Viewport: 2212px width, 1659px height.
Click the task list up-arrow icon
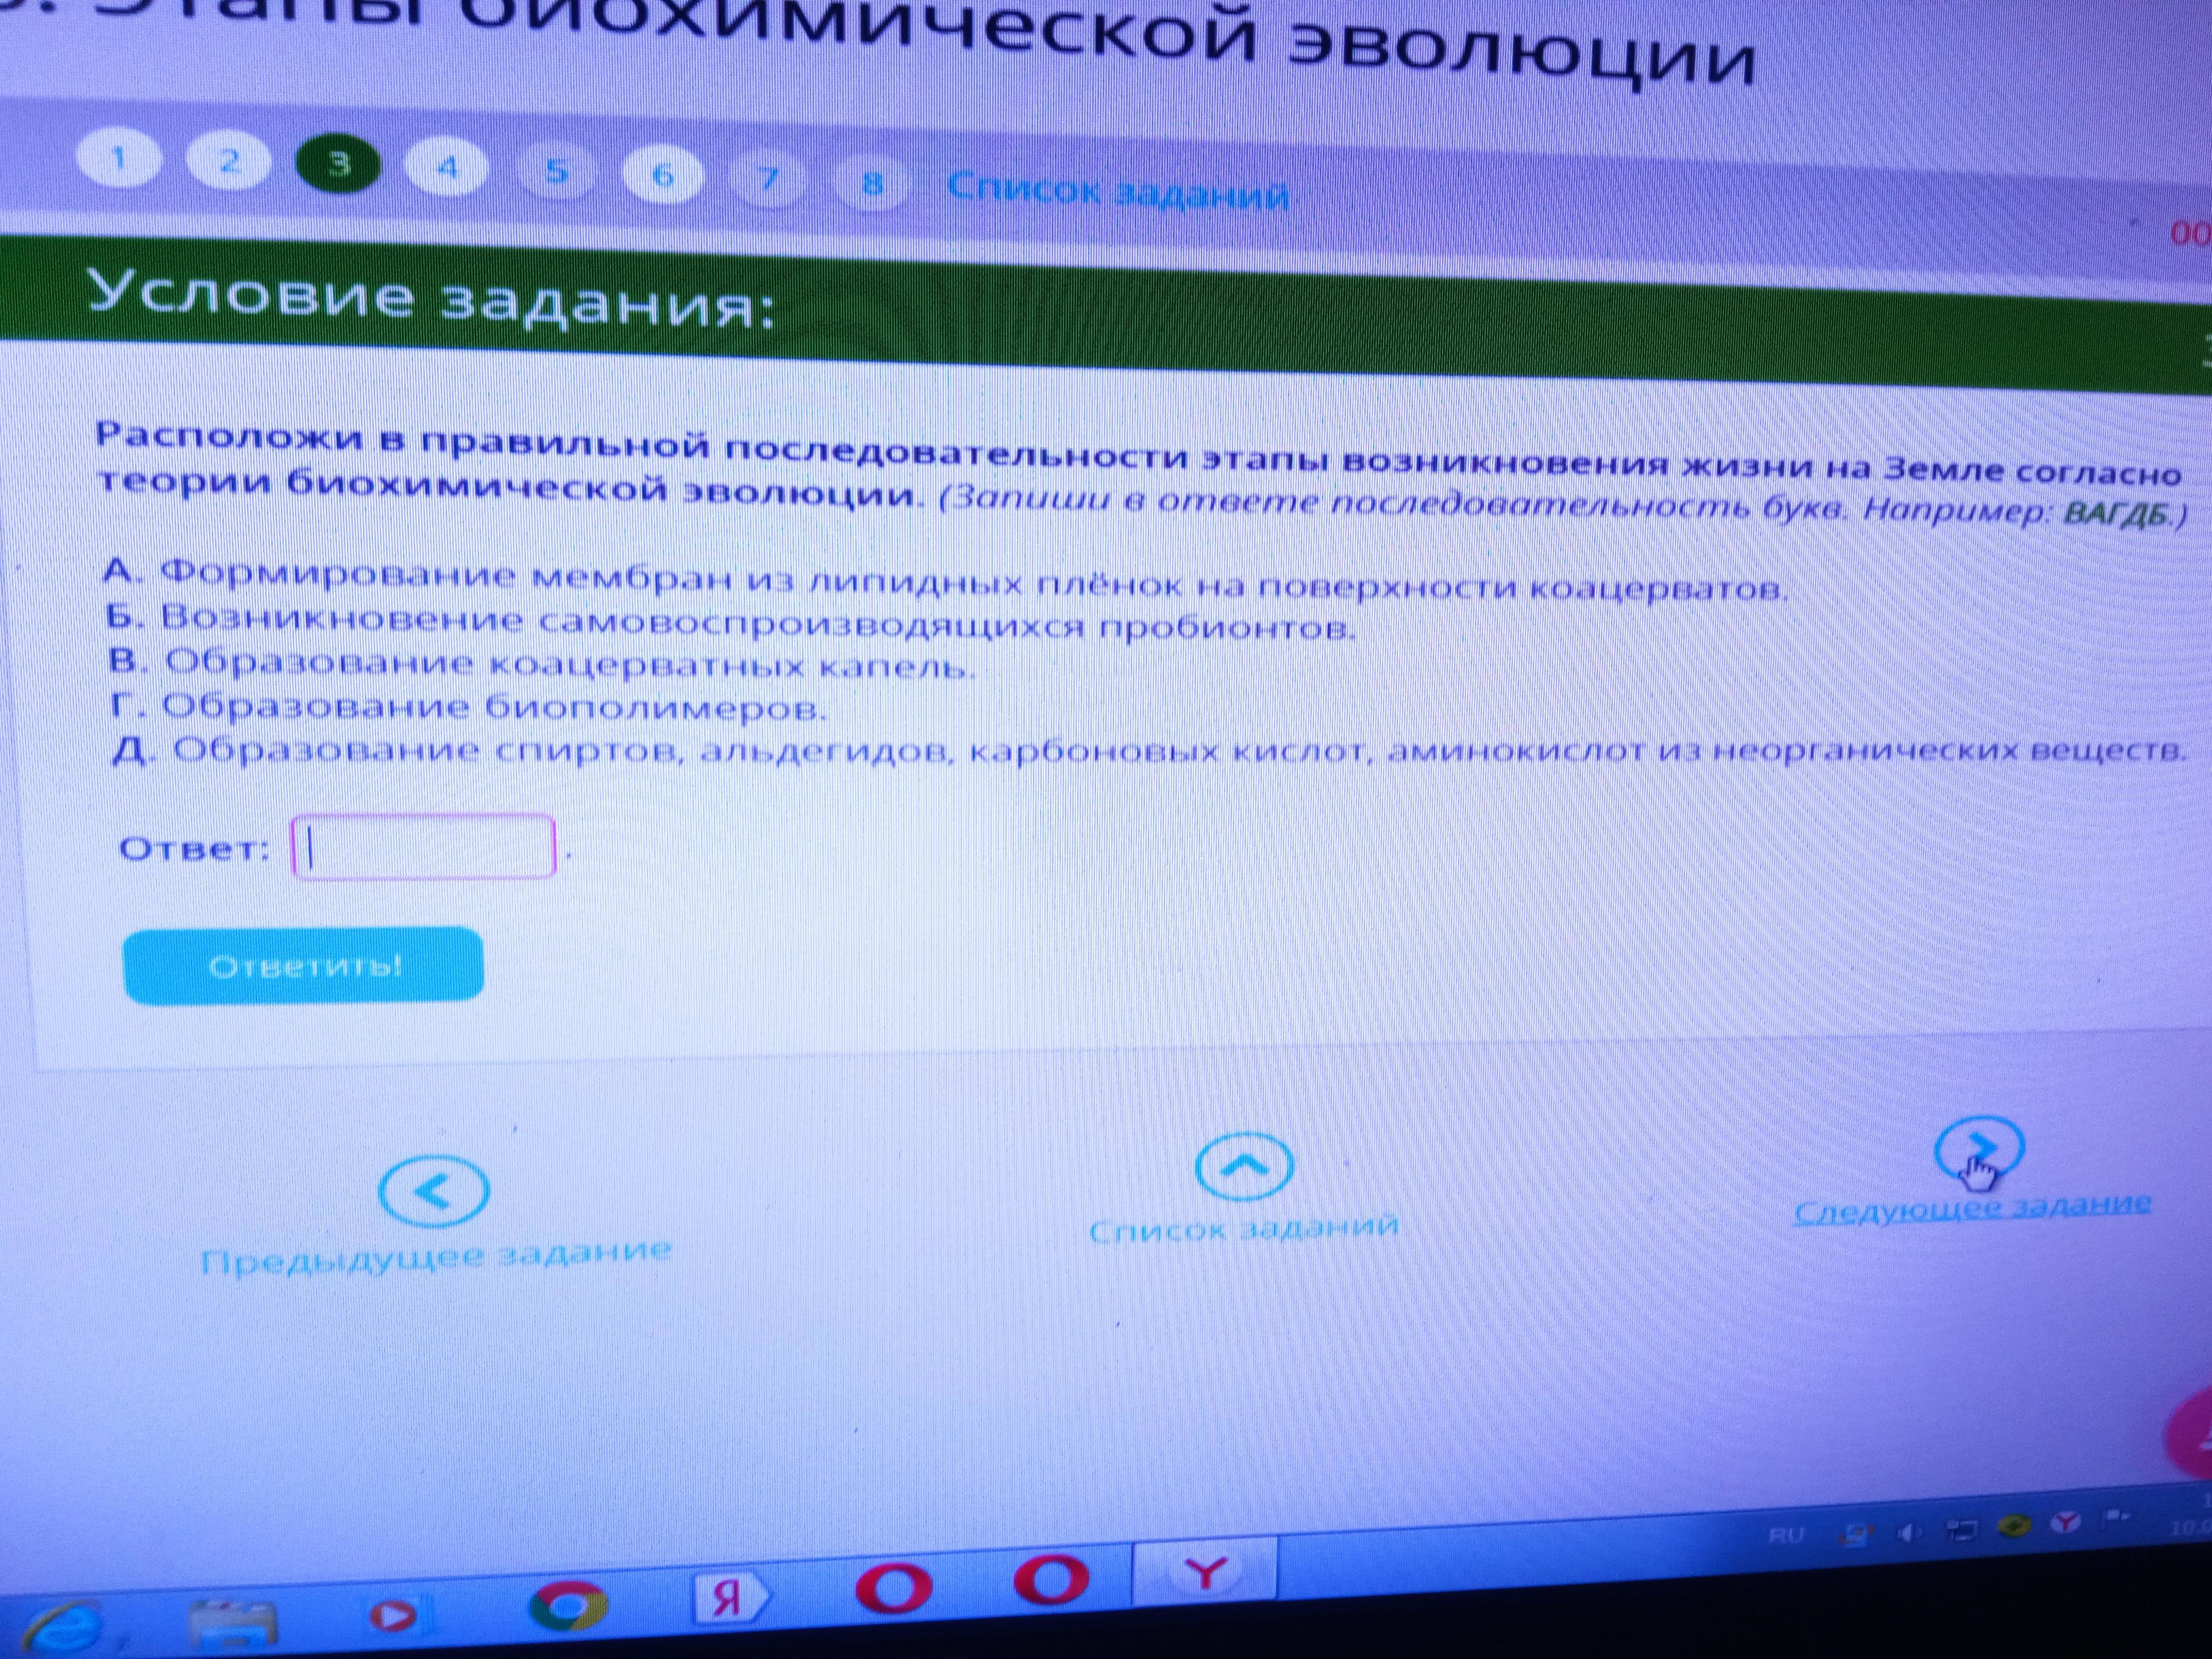(1243, 1165)
